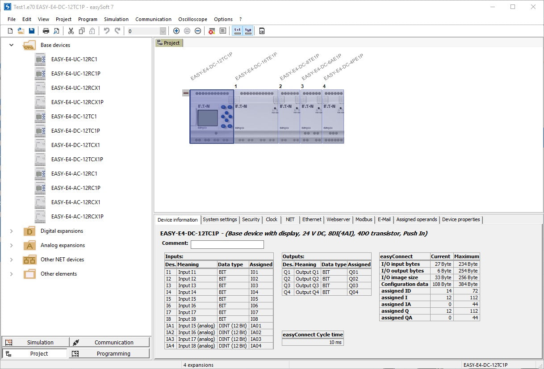This screenshot has width=544, height=369.
Task: Select EASY-E4-DC-12TC1 device icon
Action: pos(40,117)
